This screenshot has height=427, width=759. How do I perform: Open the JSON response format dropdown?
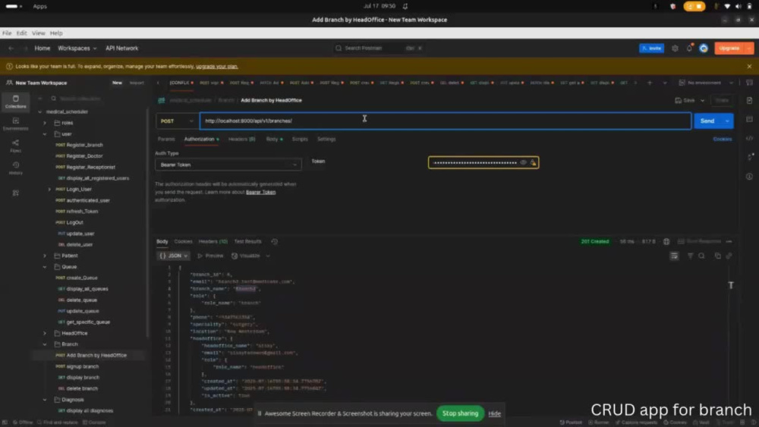[173, 256]
